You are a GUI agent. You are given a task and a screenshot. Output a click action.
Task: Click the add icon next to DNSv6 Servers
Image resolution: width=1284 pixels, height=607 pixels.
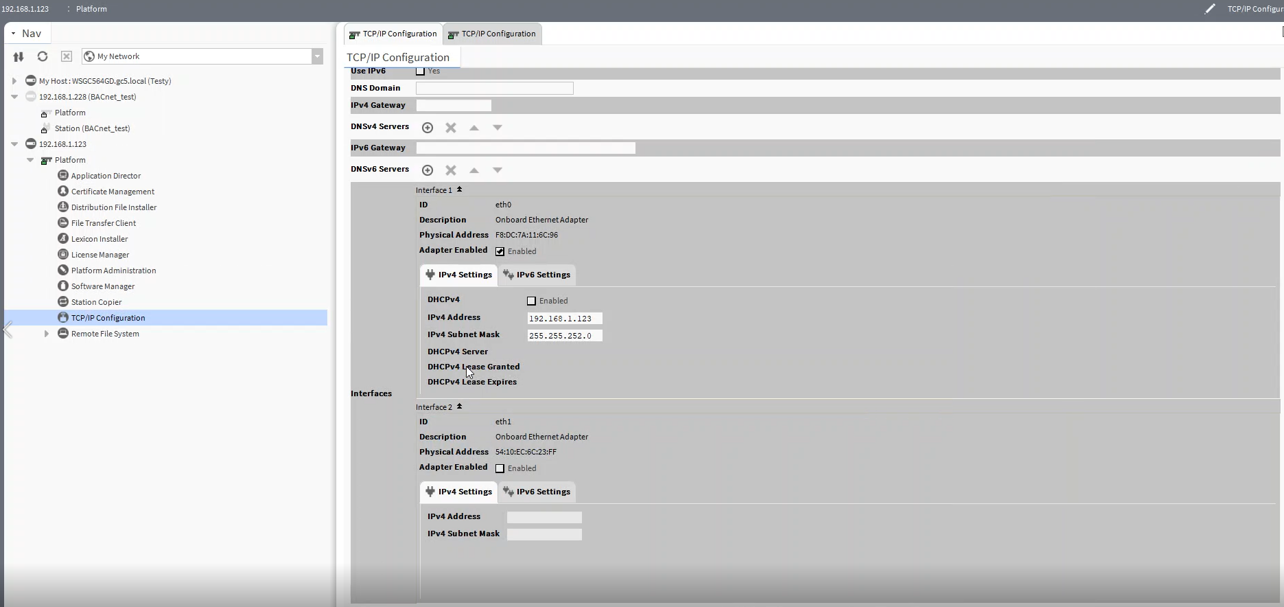point(428,170)
